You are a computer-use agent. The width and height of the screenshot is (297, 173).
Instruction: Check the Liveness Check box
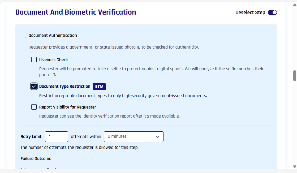[34, 60]
